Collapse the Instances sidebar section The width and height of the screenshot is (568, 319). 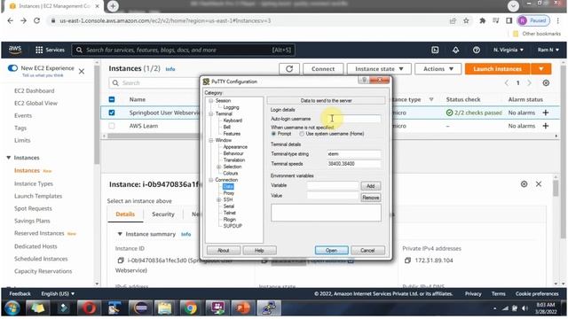[x=9, y=158]
